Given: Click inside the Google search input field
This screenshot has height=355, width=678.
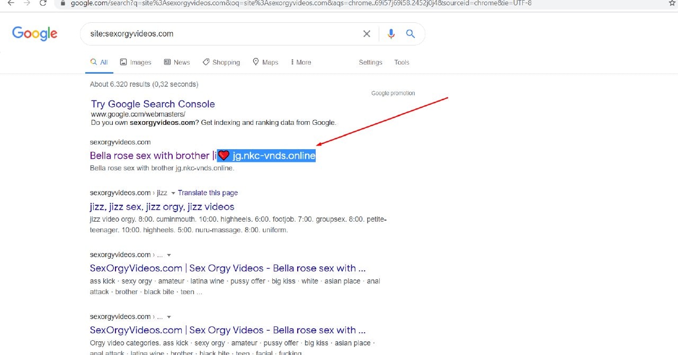Looking at the screenshot, I should (x=222, y=34).
